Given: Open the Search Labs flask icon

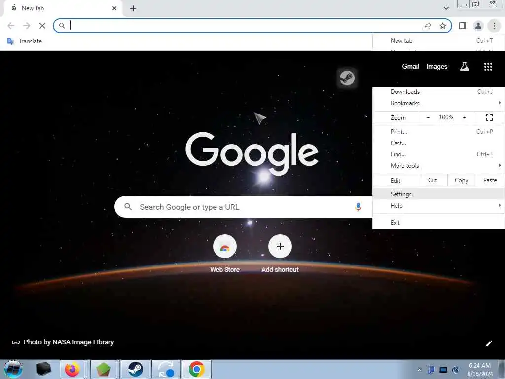Looking at the screenshot, I should [x=465, y=67].
